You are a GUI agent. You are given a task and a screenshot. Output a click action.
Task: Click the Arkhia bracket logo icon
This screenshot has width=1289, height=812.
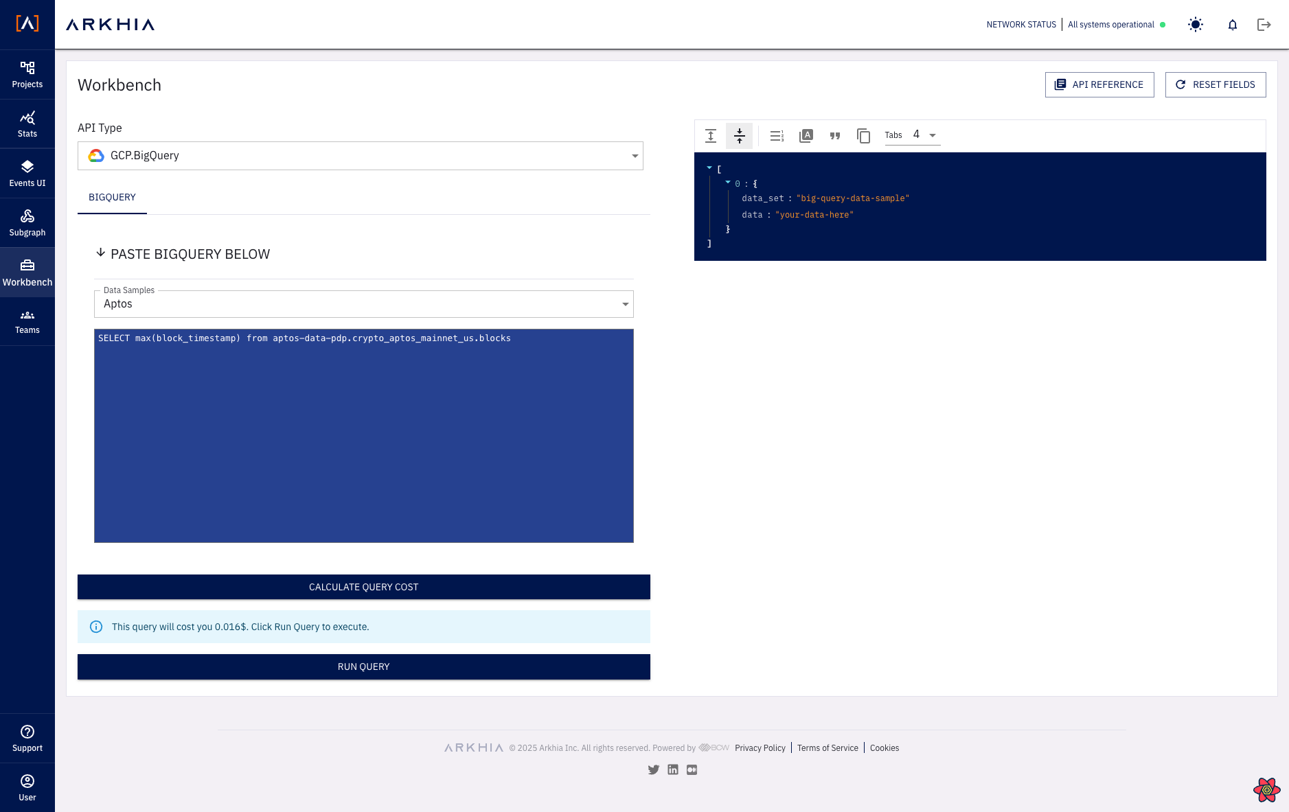27,24
